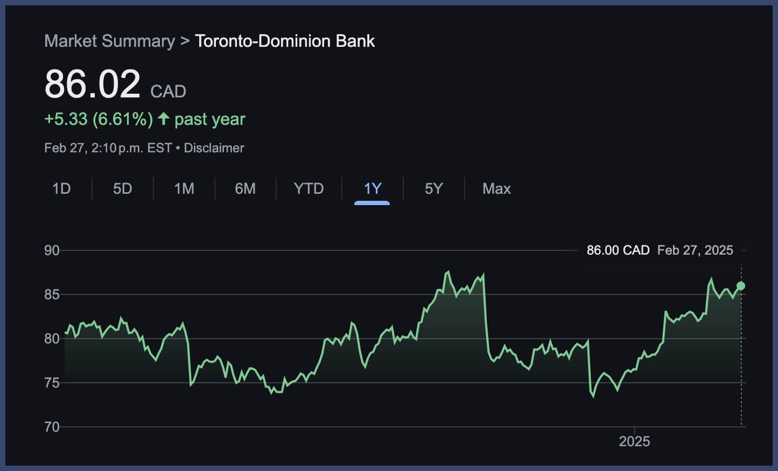Click the 2025 x-axis label
Viewport: 778px width, 471px height.
tap(635, 441)
